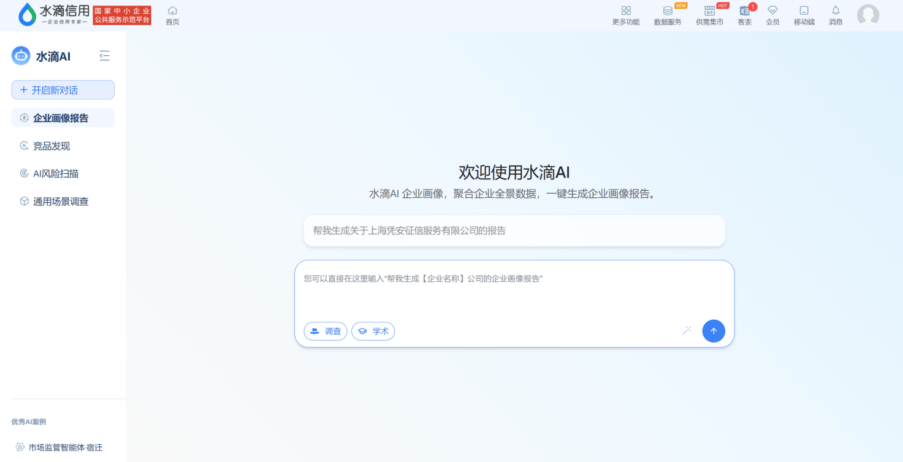Click the magic wand optimize icon
903x462 pixels.
pos(687,331)
